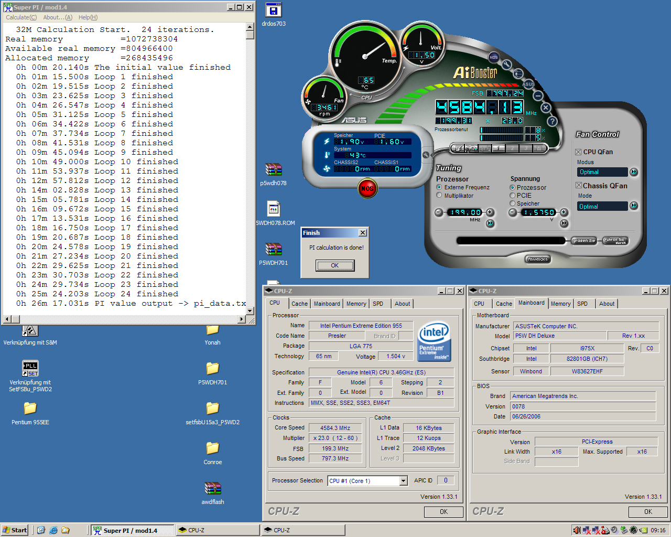The width and height of the screenshot is (671, 537).
Task: Click the Anwenden button in AI Booster
Action: click(538, 259)
